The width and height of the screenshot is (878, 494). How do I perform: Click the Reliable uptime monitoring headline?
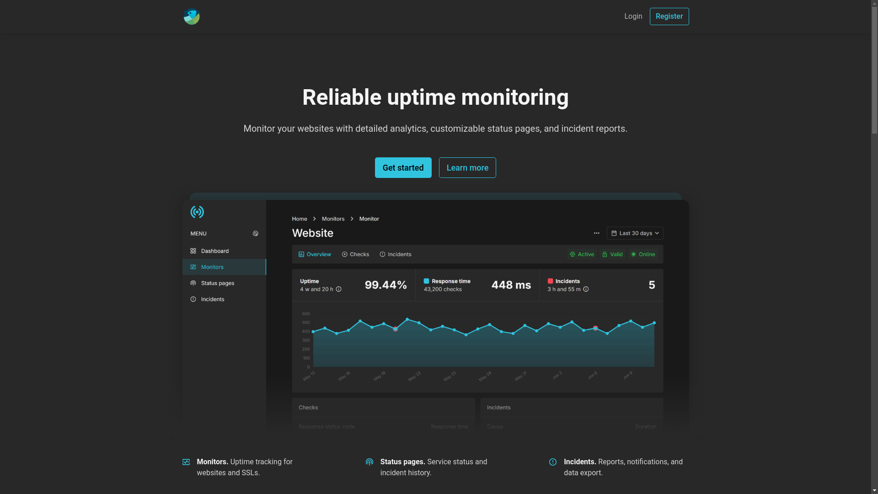point(435,97)
